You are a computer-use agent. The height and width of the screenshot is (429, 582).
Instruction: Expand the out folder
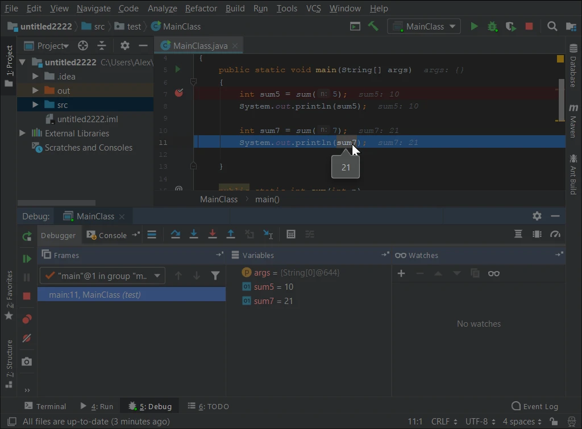tap(35, 90)
